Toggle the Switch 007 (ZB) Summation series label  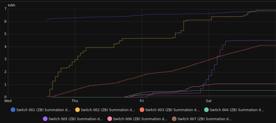click(205, 119)
